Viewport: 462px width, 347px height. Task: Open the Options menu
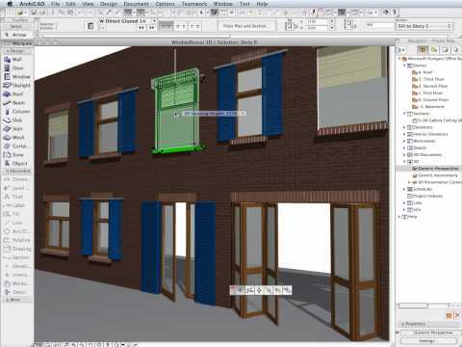[x=165, y=4]
